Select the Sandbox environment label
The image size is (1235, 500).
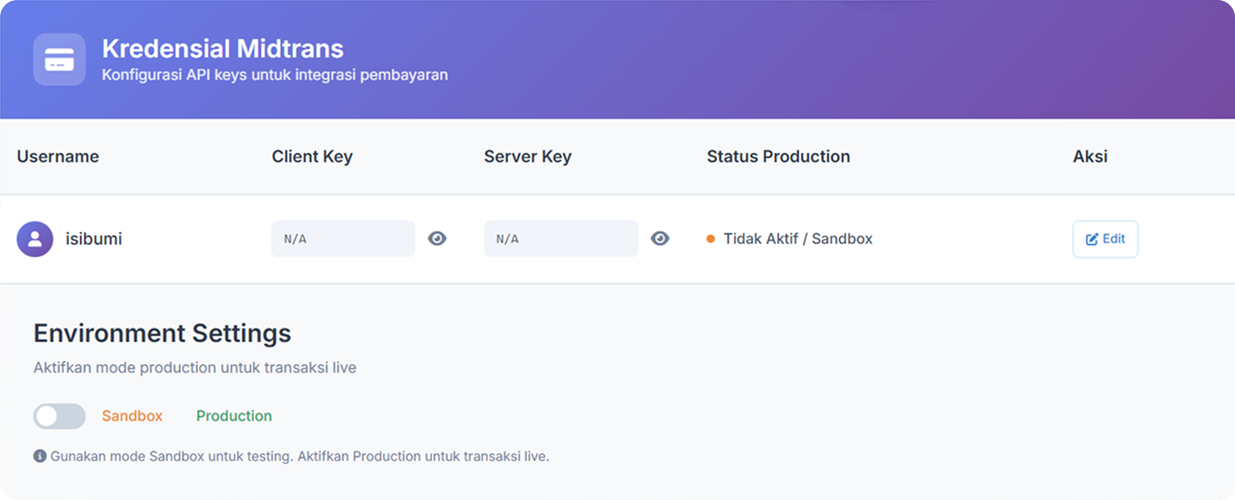click(132, 416)
